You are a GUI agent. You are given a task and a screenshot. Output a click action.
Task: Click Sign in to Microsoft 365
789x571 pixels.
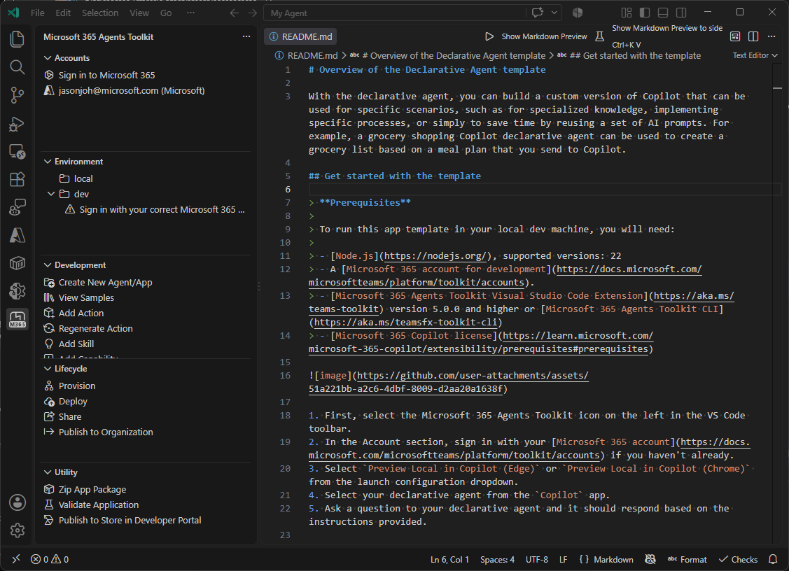[x=106, y=75]
